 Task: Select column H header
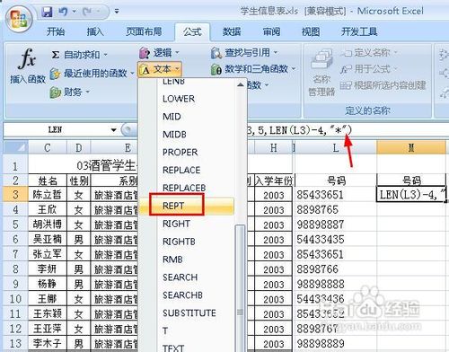(x=273, y=148)
